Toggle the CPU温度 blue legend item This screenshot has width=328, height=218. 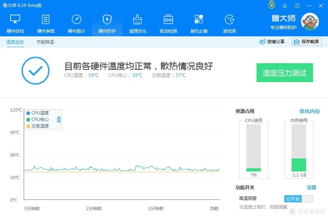pyautogui.click(x=38, y=113)
